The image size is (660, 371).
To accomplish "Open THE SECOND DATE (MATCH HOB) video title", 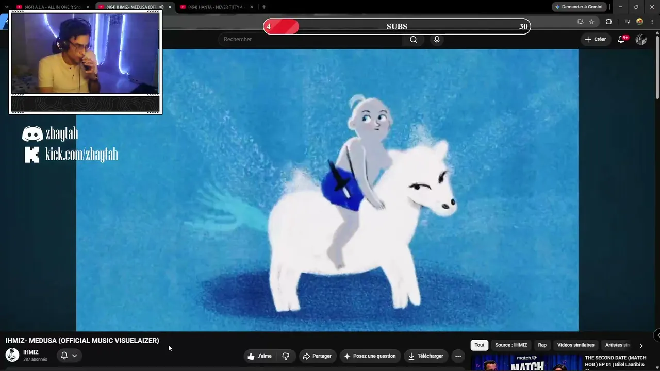I will click(616, 361).
